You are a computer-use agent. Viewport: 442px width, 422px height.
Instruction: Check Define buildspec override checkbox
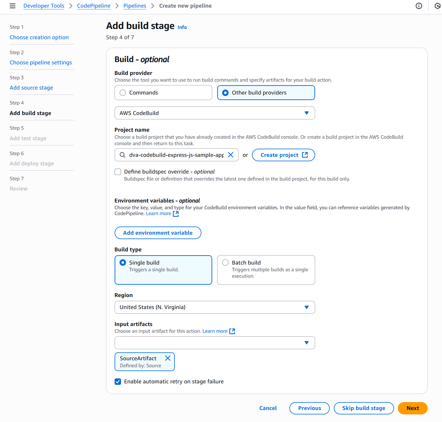click(x=118, y=172)
